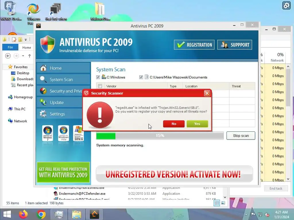Switch to Task Manager on the taskbar

coord(59,214)
